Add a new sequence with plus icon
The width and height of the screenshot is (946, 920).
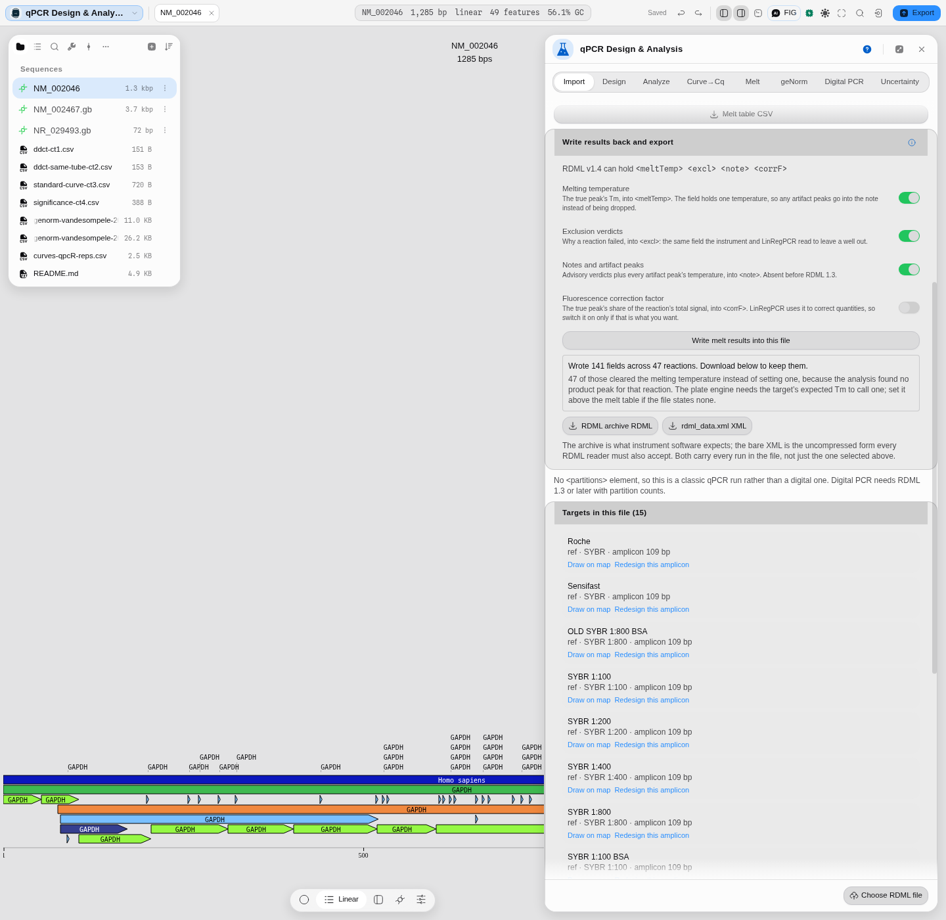(152, 47)
